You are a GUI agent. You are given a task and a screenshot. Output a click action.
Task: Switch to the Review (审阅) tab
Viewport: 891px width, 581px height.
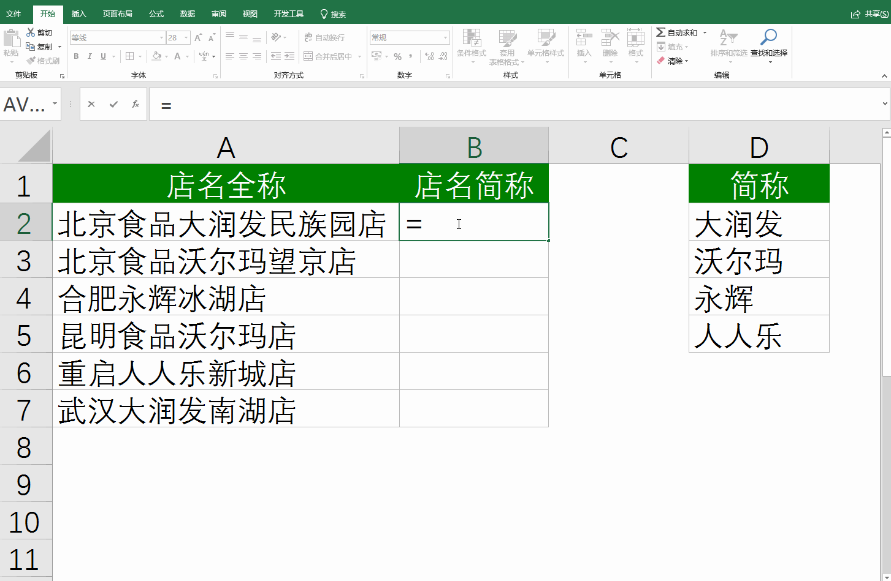219,13
